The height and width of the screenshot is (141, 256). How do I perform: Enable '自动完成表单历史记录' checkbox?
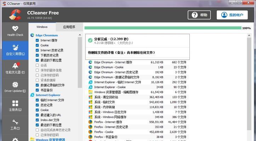(x=37, y=130)
